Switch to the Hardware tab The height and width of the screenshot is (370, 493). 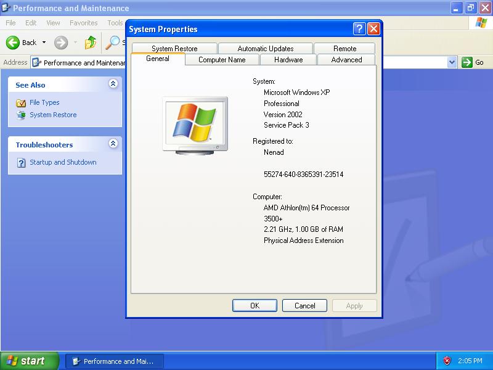(288, 60)
